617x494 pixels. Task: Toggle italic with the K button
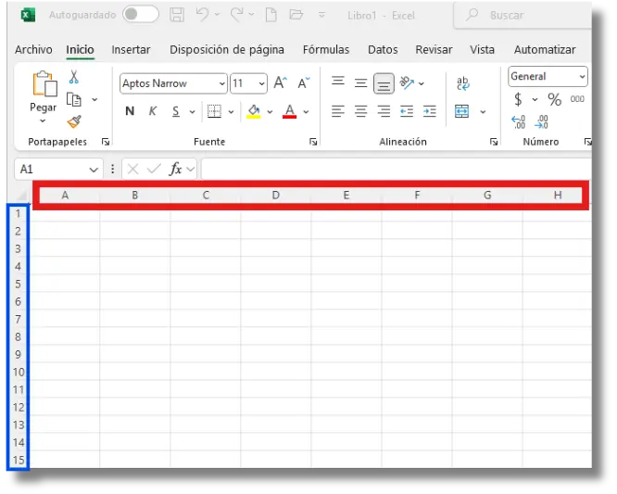(153, 111)
